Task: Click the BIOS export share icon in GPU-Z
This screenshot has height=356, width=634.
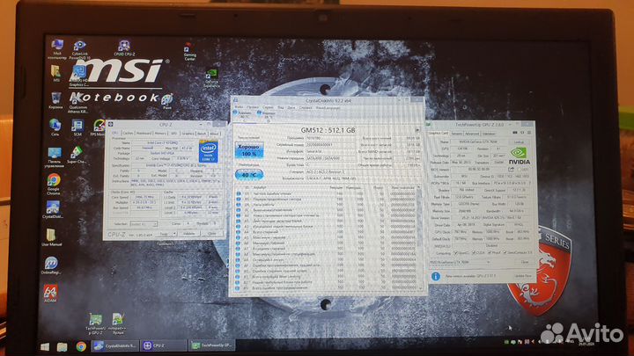Action: (x=512, y=169)
